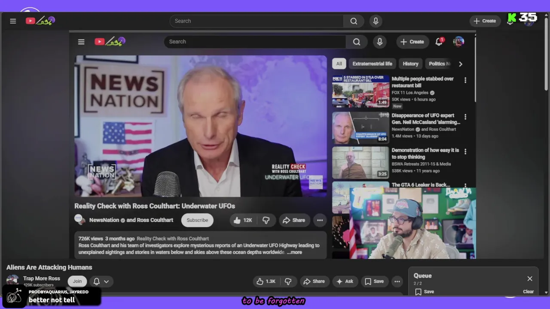Open the account avatar menu
This screenshot has height=309, width=550.
pyautogui.click(x=458, y=42)
